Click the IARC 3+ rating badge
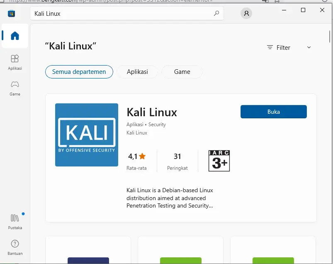 [219, 161]
